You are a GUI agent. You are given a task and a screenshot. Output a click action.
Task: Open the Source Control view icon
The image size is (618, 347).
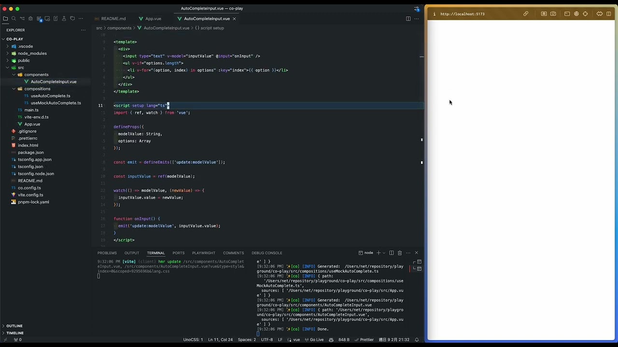click(22, 18)
